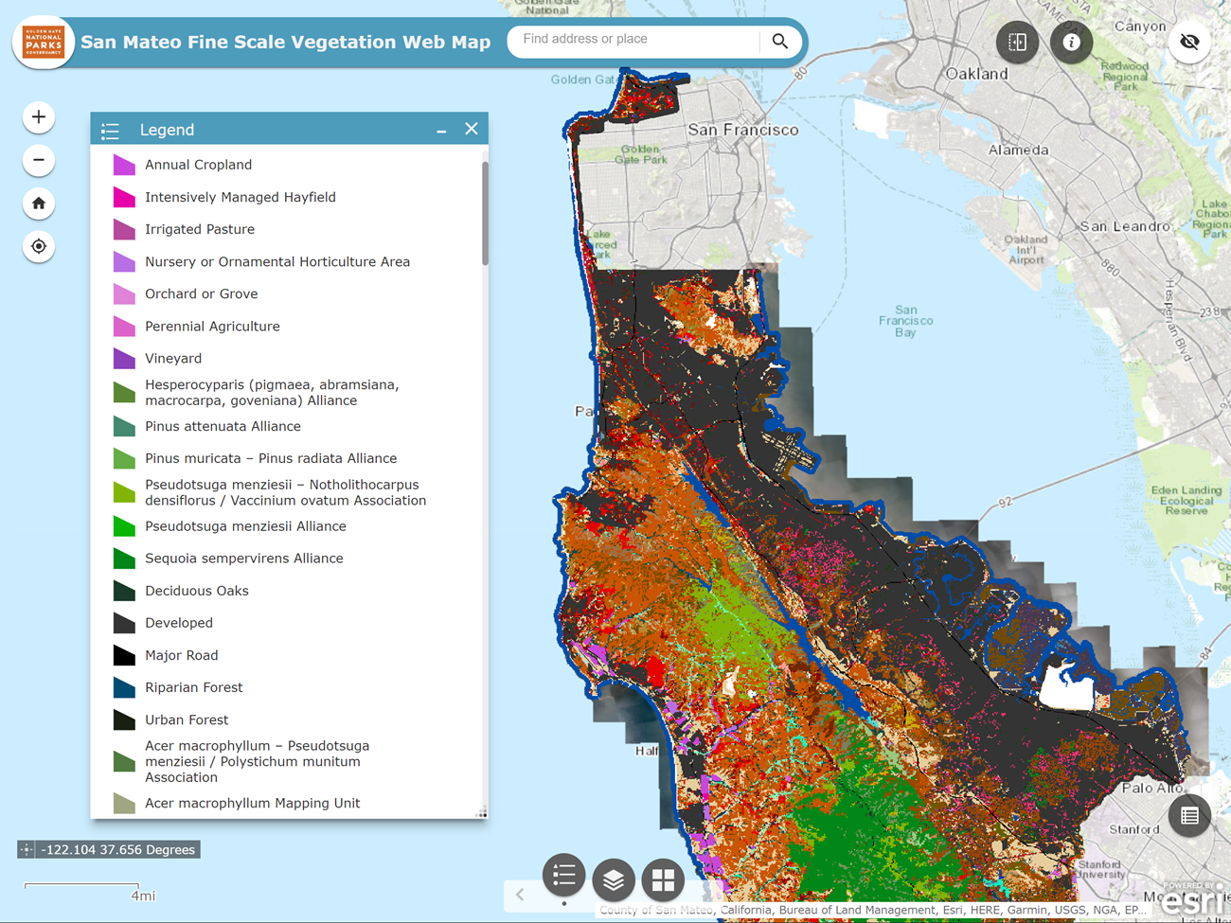Find my current location
1231x923 pixels.
(x=38, y=246)
